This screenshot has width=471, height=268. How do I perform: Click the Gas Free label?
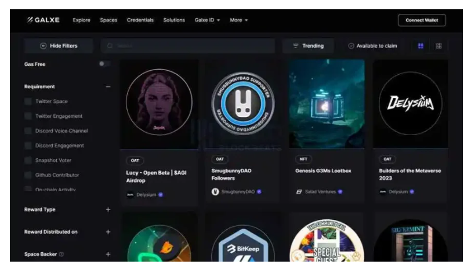tap(35, 64)
